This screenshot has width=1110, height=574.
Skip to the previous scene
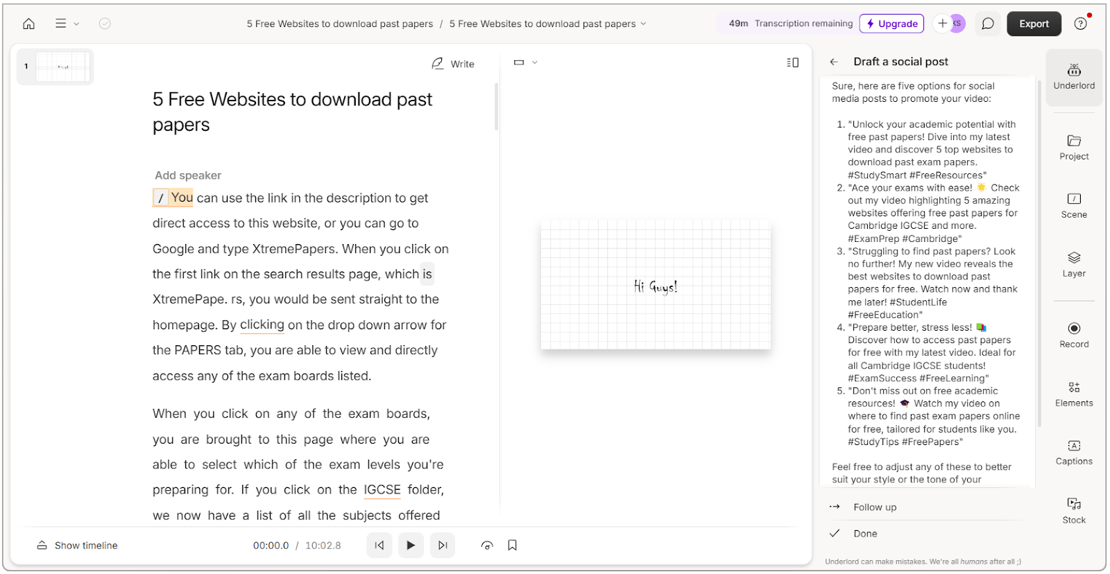[379, 546]
